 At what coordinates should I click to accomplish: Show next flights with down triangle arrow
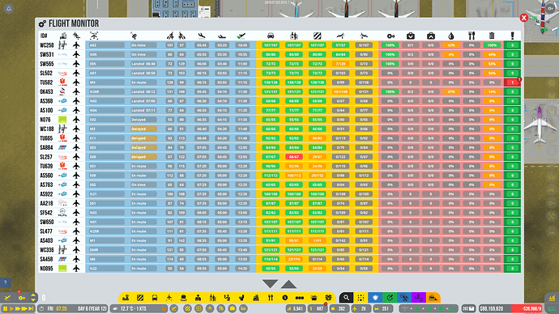[270, 283]
